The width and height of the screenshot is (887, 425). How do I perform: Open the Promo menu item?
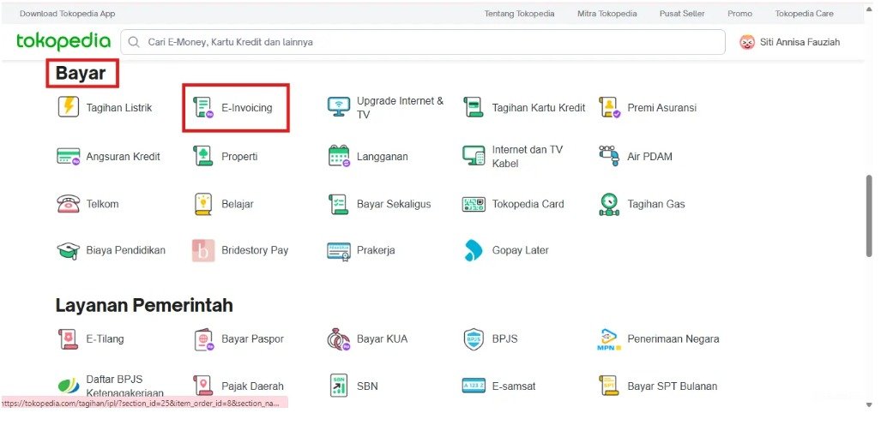pyautogui.click(x=740, y=14)
